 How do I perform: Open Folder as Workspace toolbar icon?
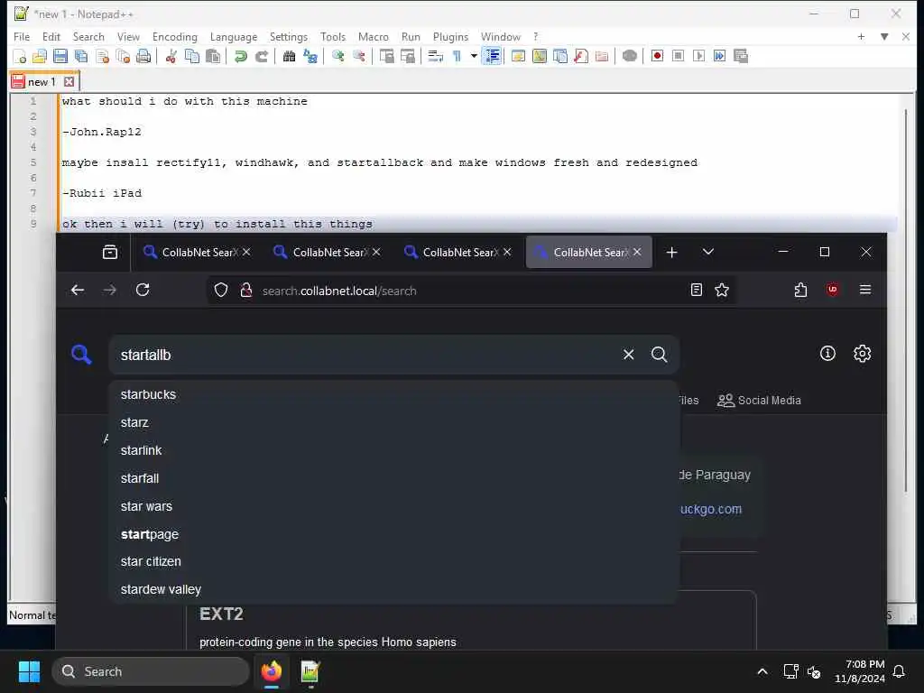602,57
